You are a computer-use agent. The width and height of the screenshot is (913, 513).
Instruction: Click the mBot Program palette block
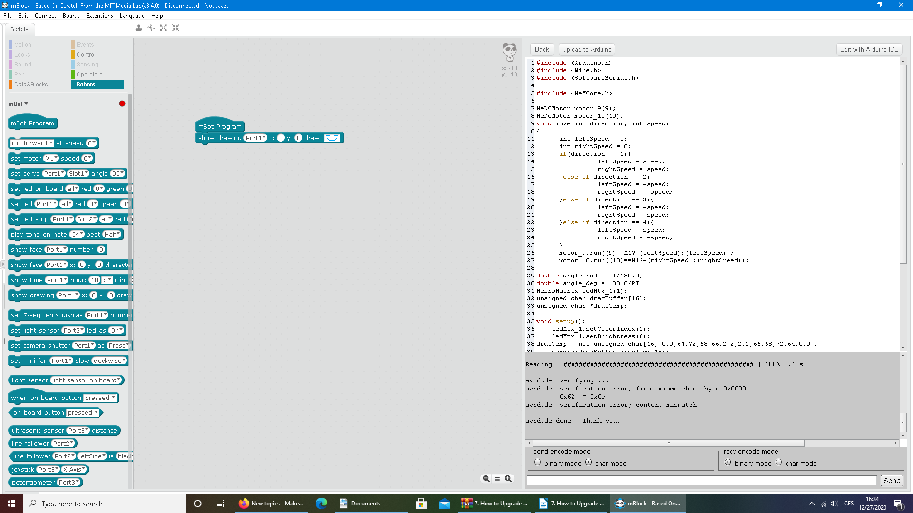[33, 123]
